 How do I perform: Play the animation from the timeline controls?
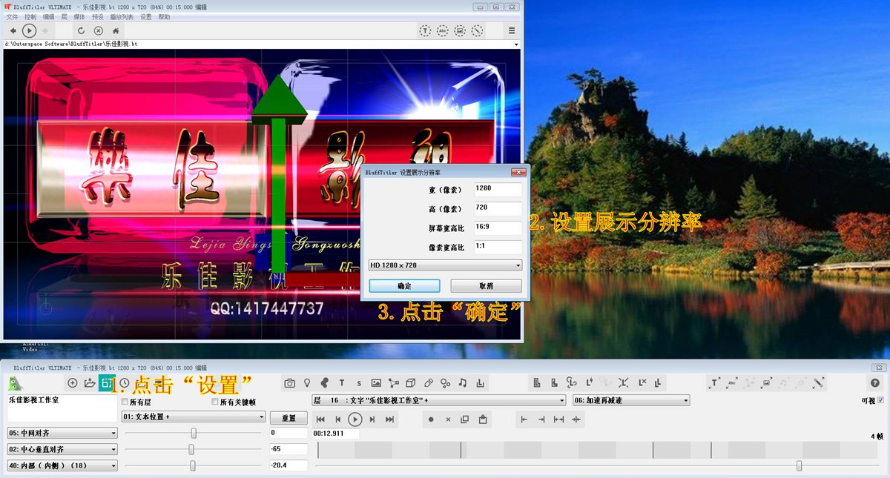355,419
